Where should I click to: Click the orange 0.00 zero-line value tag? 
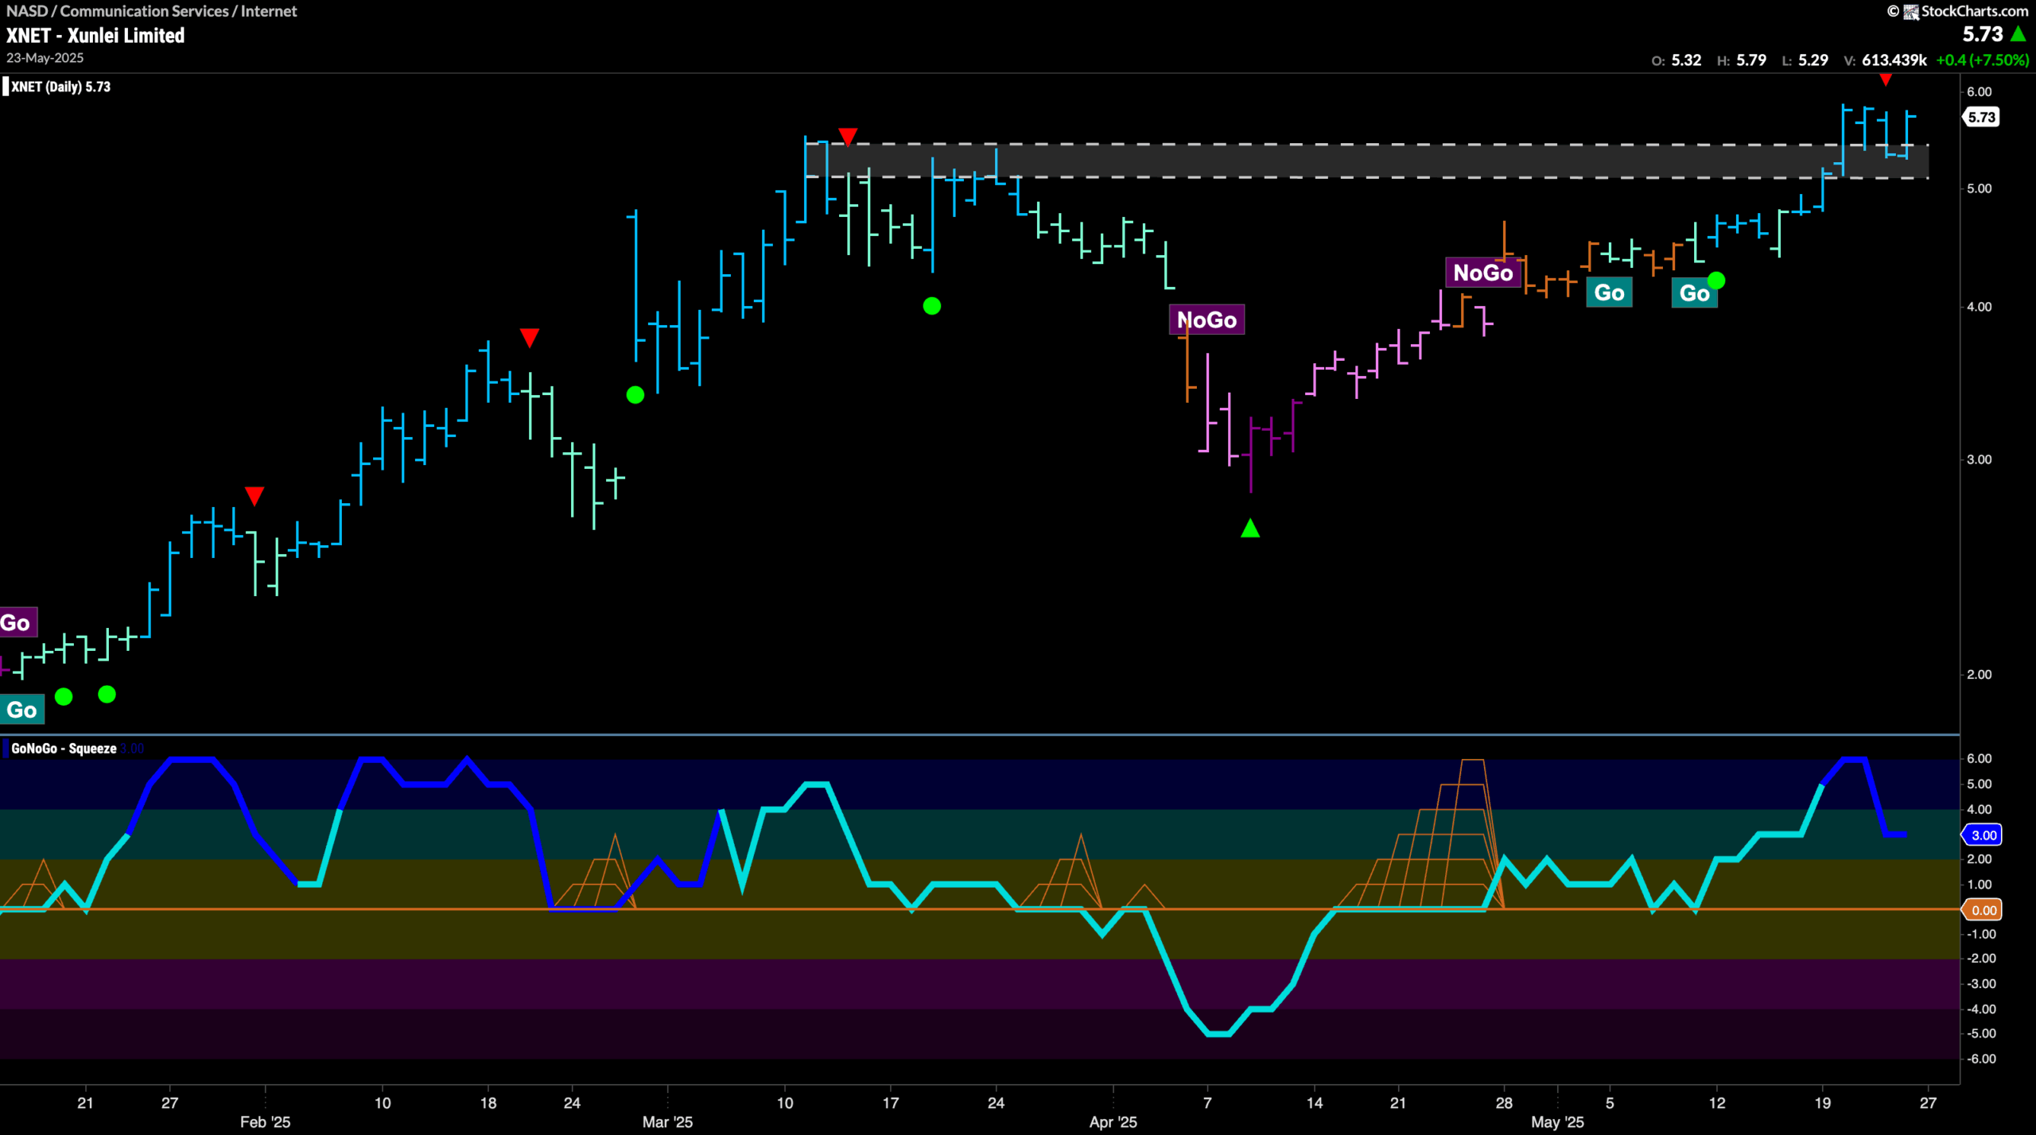tap(1983, 910)
